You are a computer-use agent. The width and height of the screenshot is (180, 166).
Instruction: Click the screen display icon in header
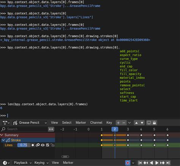(x=149, y=123)
